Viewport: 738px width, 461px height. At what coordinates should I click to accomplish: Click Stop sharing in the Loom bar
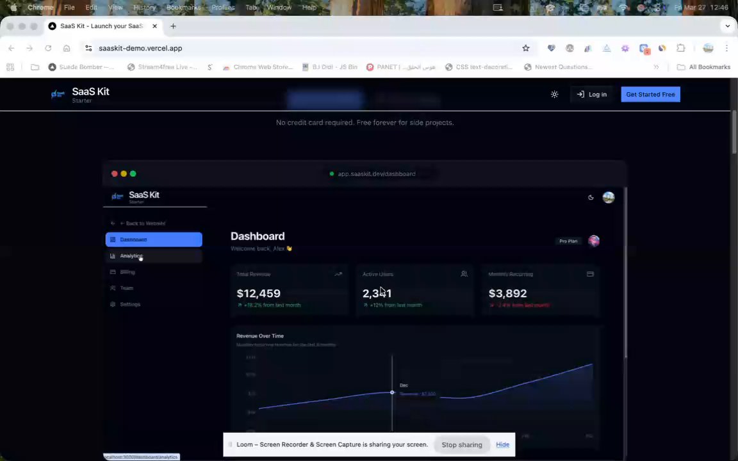point(462,445)
